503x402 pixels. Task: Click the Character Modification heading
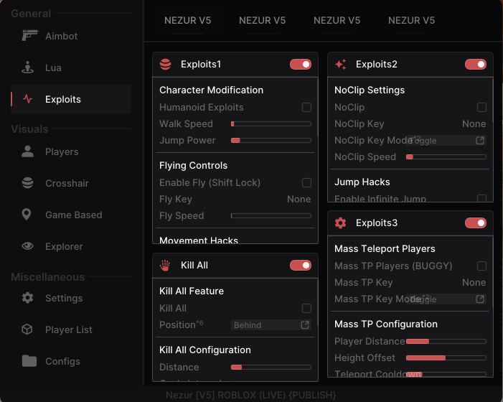[212, 90]
